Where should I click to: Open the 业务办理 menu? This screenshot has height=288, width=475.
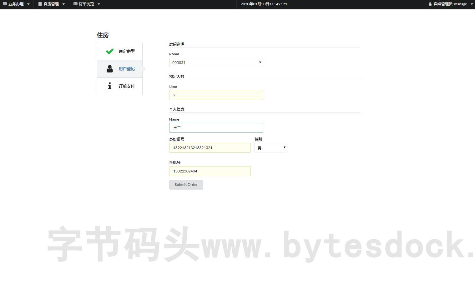tap(16, 4)
